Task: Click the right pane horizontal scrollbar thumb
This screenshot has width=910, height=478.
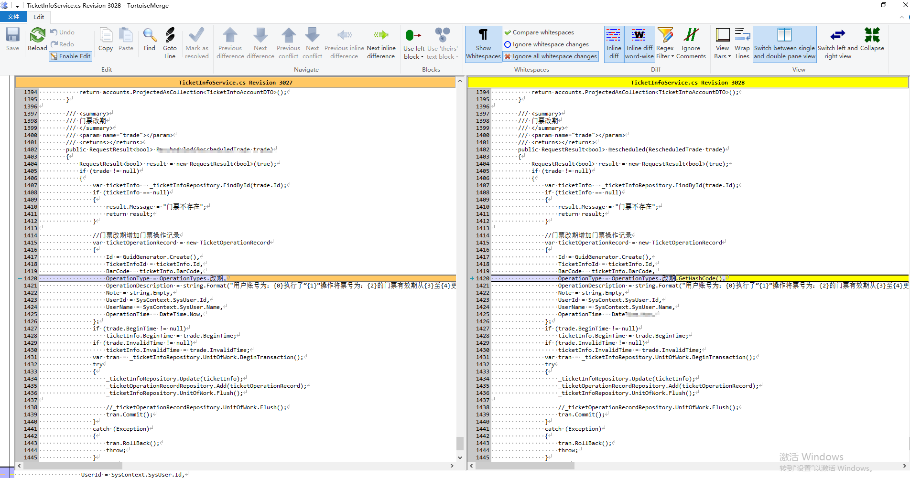Action: (x=524, y=466)
